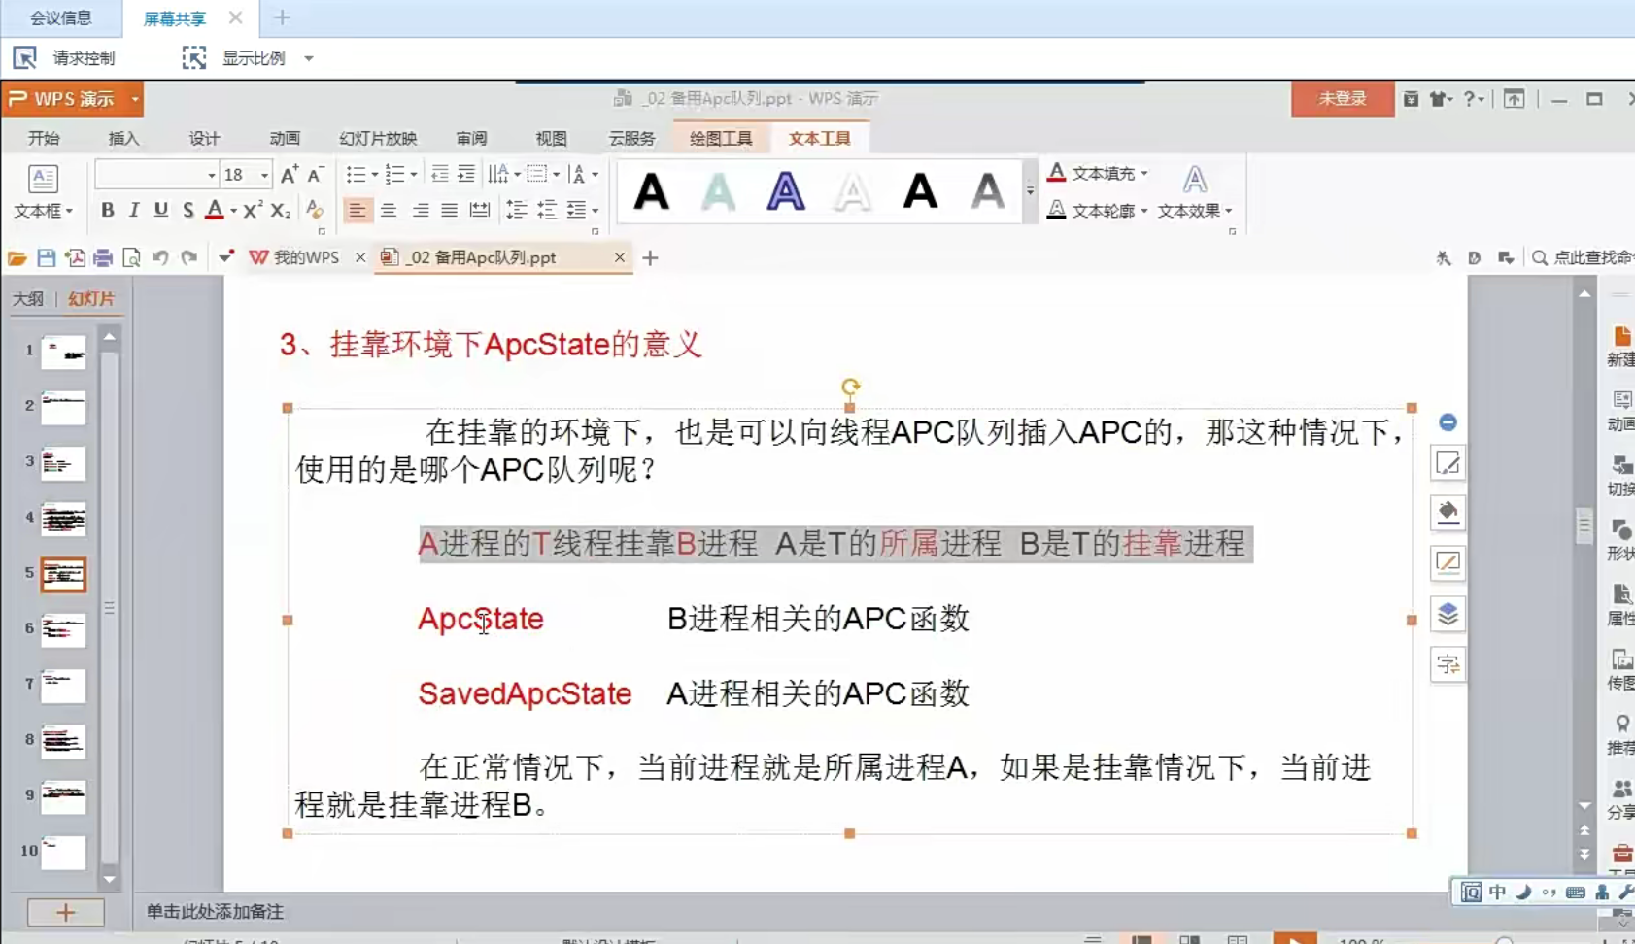Open the 幻灯片放映 ribbon tab
The height and width of the screenshot is (944, 1635).
(378, 138)
